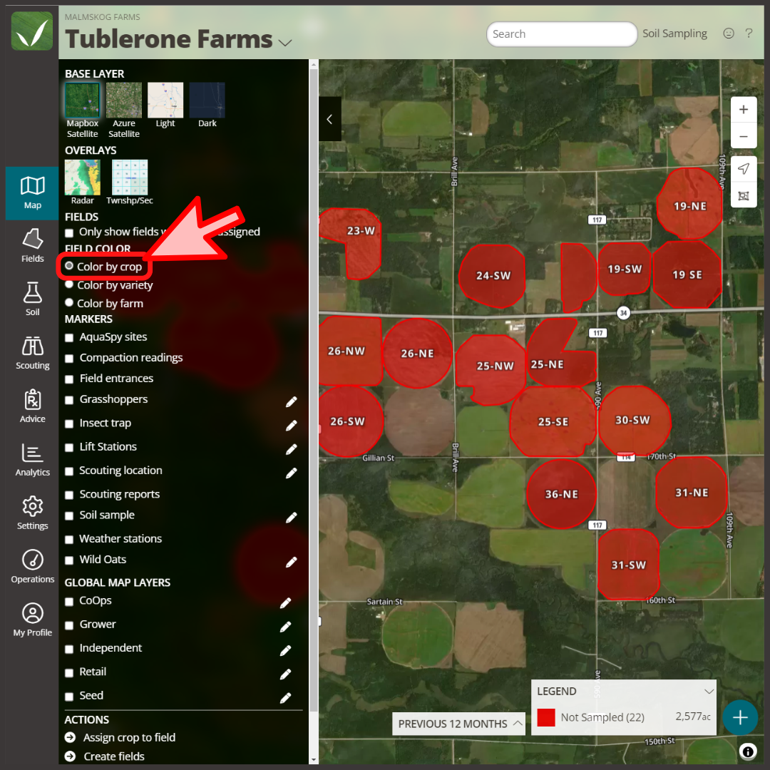
Task: Enable Weather stations markers
Action: 69,540
